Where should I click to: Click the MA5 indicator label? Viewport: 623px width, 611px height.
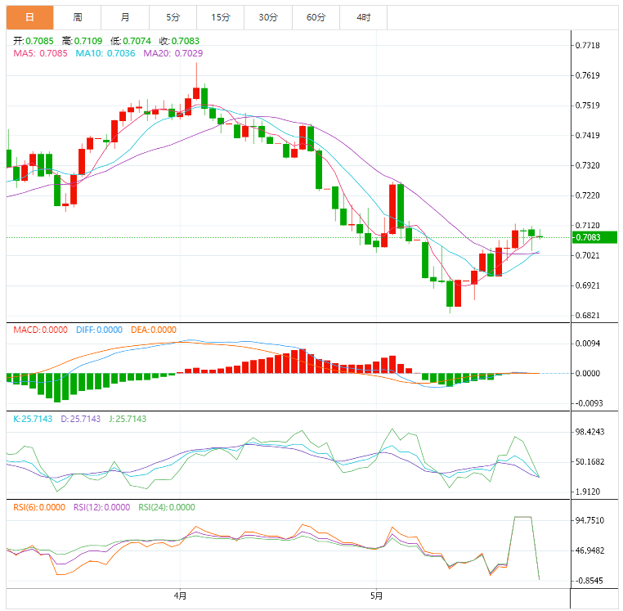click(x=40, y=53)
